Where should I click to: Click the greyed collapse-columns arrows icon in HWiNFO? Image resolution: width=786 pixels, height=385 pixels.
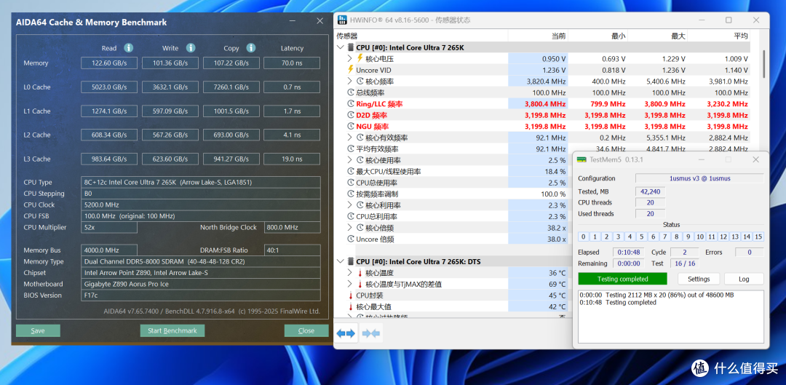pyautogui.click(x=371, y=333)
